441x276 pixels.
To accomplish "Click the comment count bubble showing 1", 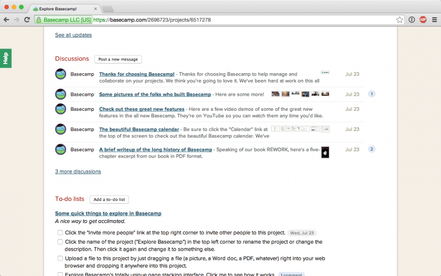I will coord(372,94).
